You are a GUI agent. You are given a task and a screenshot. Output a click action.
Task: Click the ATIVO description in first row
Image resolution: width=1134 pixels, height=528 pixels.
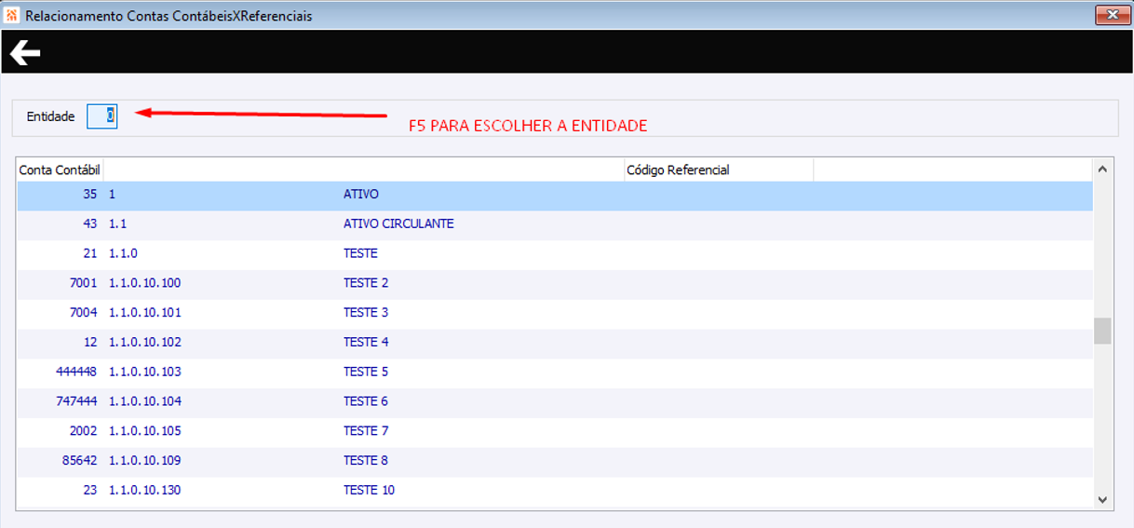pyautogui.click(x=361, y=195)
